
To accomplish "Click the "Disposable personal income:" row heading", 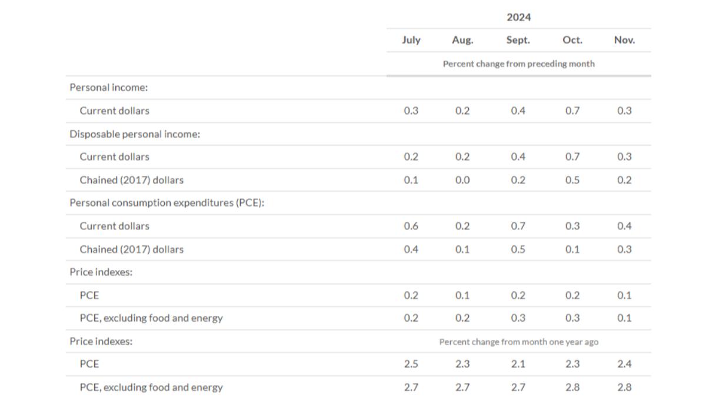I will click(135, 134).
